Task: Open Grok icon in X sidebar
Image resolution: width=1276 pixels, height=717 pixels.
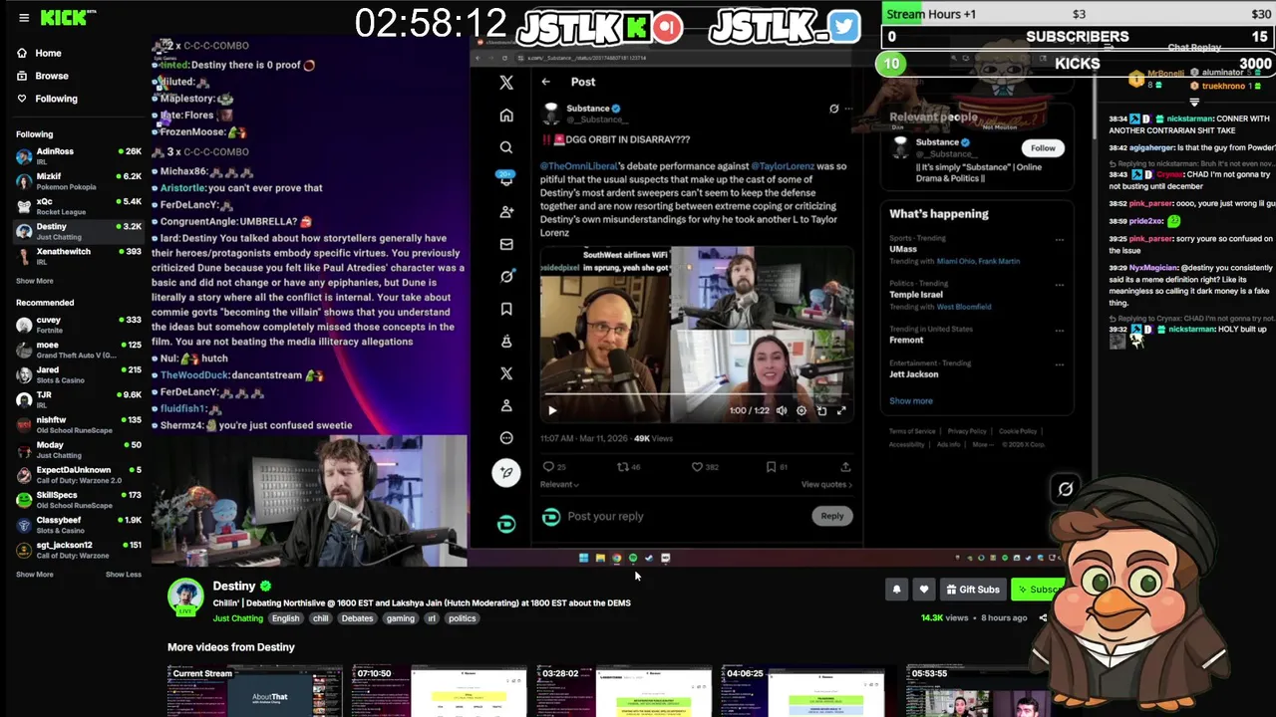Action: [506, 277]
